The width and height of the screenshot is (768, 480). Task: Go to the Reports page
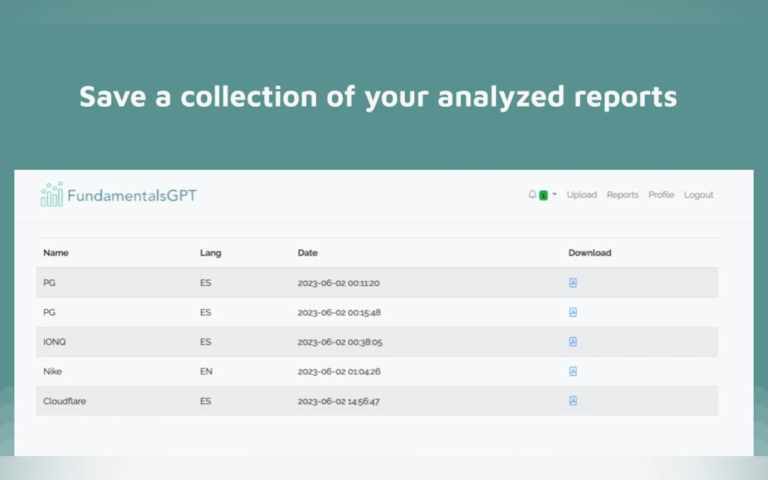point(622,195)
